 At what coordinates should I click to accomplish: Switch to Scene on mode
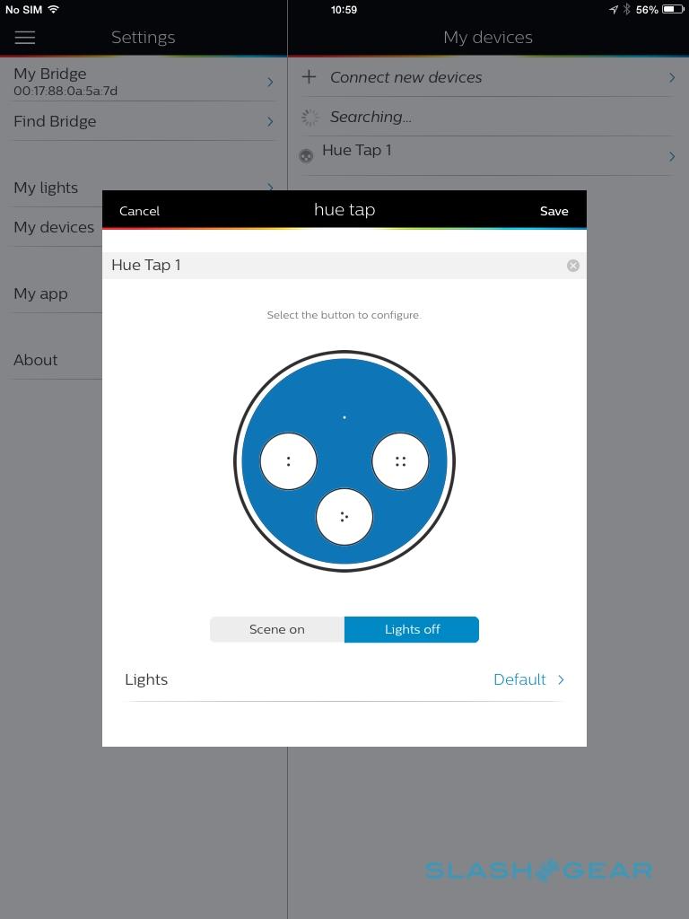[277, 629]
